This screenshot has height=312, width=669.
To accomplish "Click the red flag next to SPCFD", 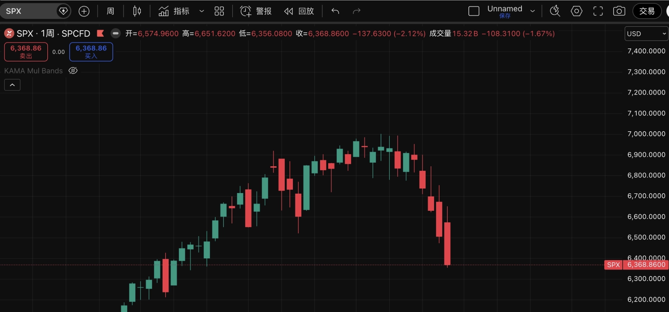I will (x=100, y=34).
